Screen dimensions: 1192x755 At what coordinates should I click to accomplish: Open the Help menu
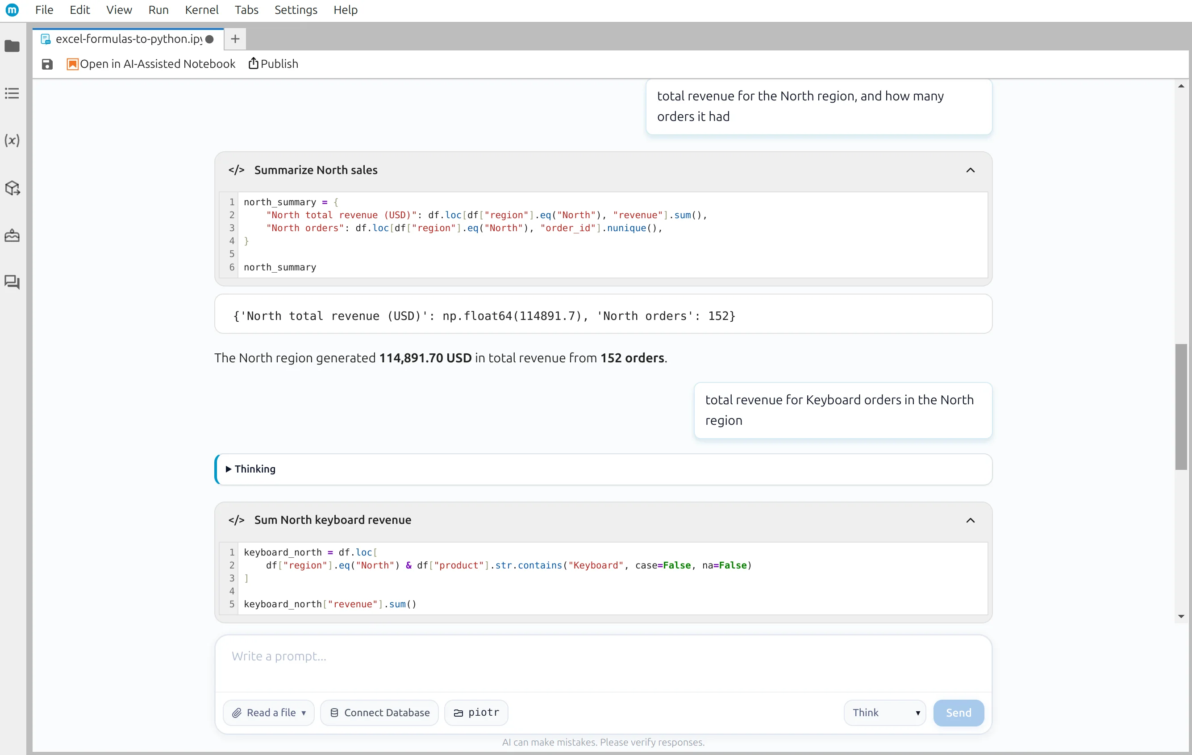346,10
